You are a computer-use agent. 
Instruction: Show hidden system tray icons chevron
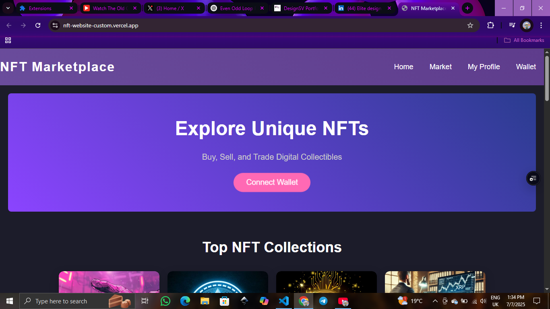click(435, 301)
